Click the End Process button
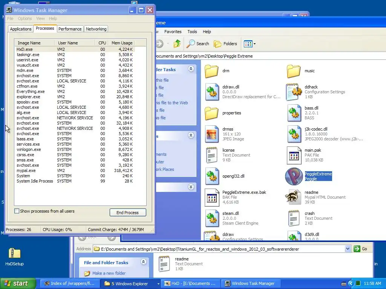The width and height of the screenshot is (386, 289). click(128, 213)
